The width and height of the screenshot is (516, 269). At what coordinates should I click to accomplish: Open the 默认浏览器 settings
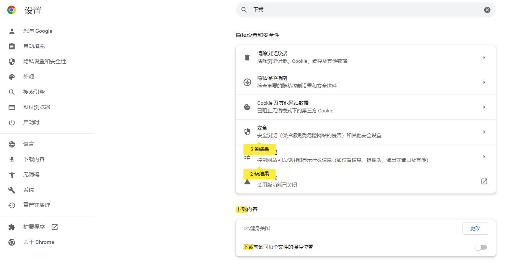pos(36,107)
